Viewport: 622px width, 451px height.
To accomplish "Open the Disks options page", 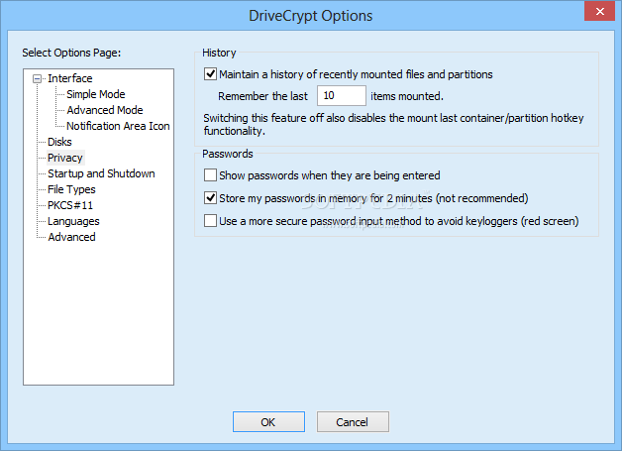I will click(x=59, y=142).
